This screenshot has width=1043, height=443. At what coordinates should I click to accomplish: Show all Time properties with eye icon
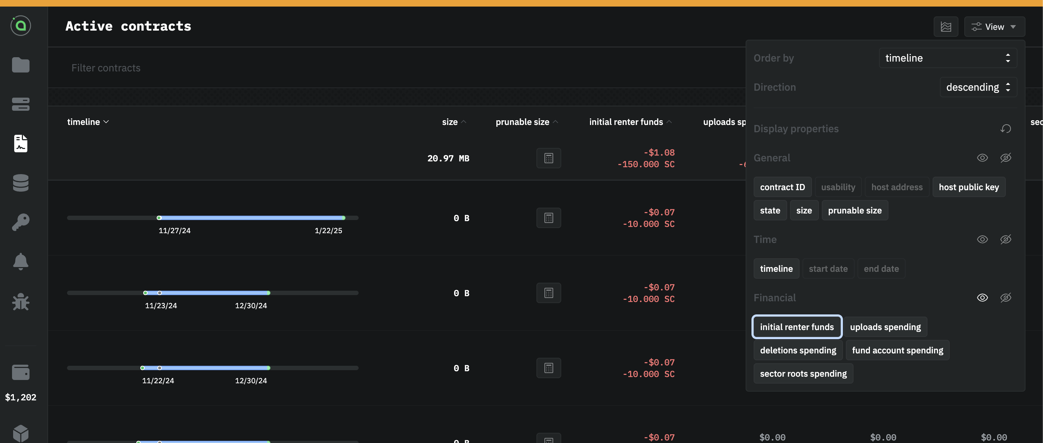982,239
